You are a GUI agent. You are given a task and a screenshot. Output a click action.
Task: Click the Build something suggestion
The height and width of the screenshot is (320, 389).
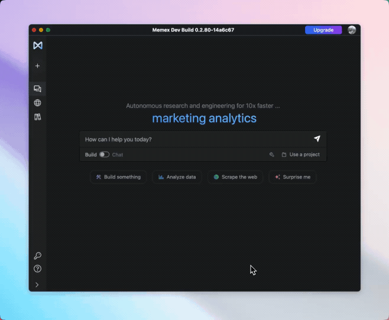[118, 177]
